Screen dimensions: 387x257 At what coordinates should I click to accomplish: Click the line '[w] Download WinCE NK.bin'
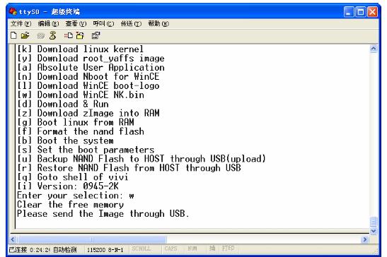click(x=81, y=95)
